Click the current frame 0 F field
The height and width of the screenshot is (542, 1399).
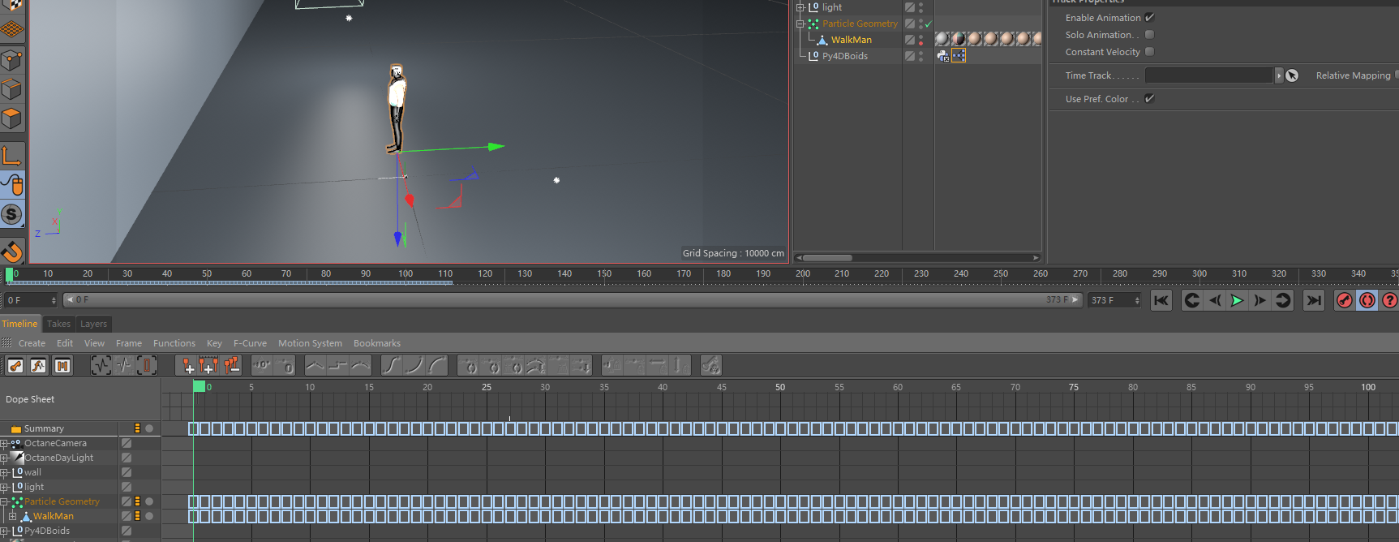pos(32,300)
